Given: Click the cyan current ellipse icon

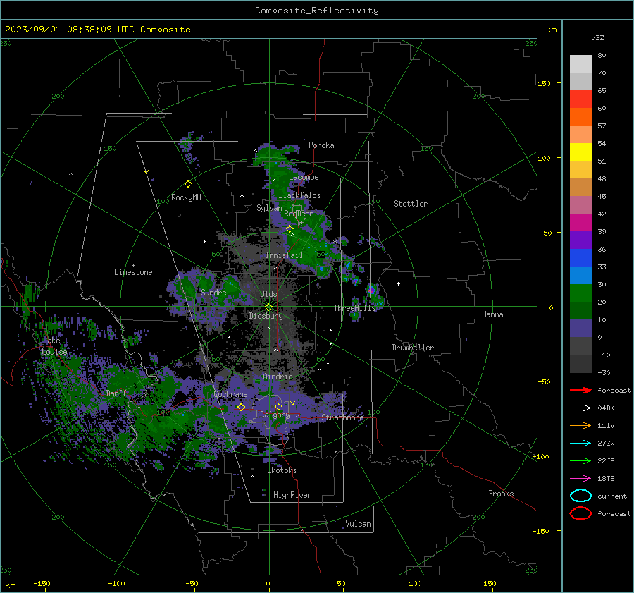Looking at the screenshot, I should tap(580, 496).
